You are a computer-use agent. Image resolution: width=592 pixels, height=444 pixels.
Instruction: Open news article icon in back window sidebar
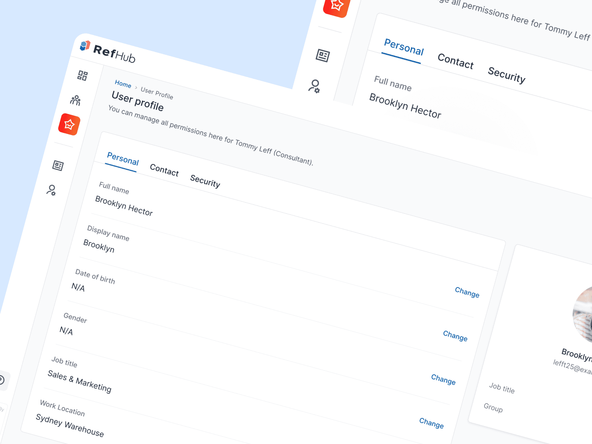click(x=323, y=55)
